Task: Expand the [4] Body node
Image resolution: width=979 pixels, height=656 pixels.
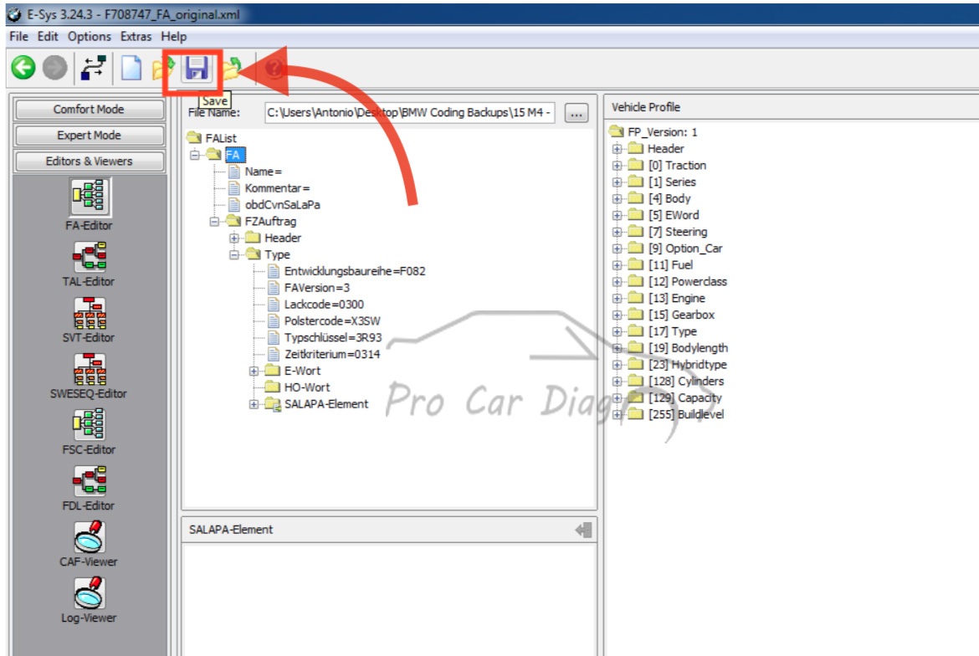Action: pyautogui.click(x=617, y=198)
